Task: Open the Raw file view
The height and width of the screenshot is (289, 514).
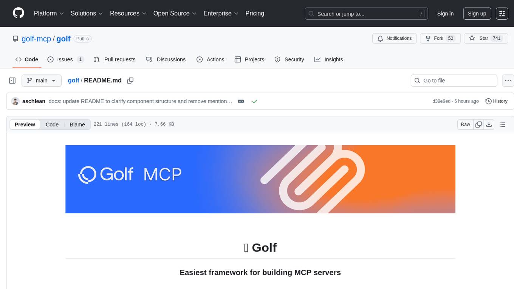Action: pyautogui.click(x=465, y=124)
